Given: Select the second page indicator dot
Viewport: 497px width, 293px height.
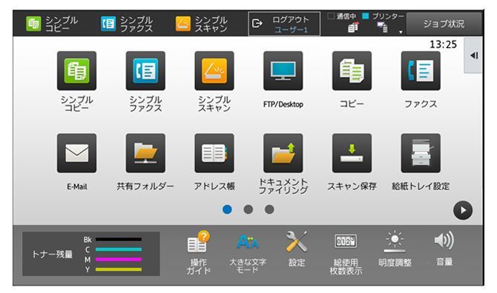Looking at the screenshot, I should [249, 209].
